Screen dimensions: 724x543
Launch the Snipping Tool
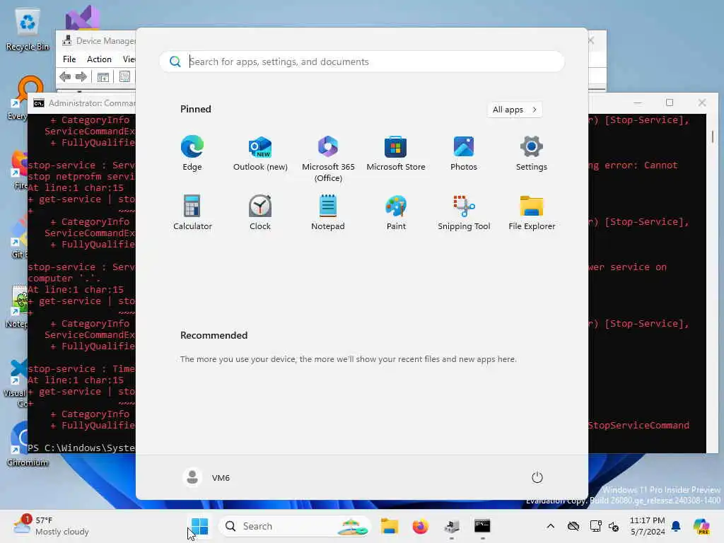coord(464,212)
